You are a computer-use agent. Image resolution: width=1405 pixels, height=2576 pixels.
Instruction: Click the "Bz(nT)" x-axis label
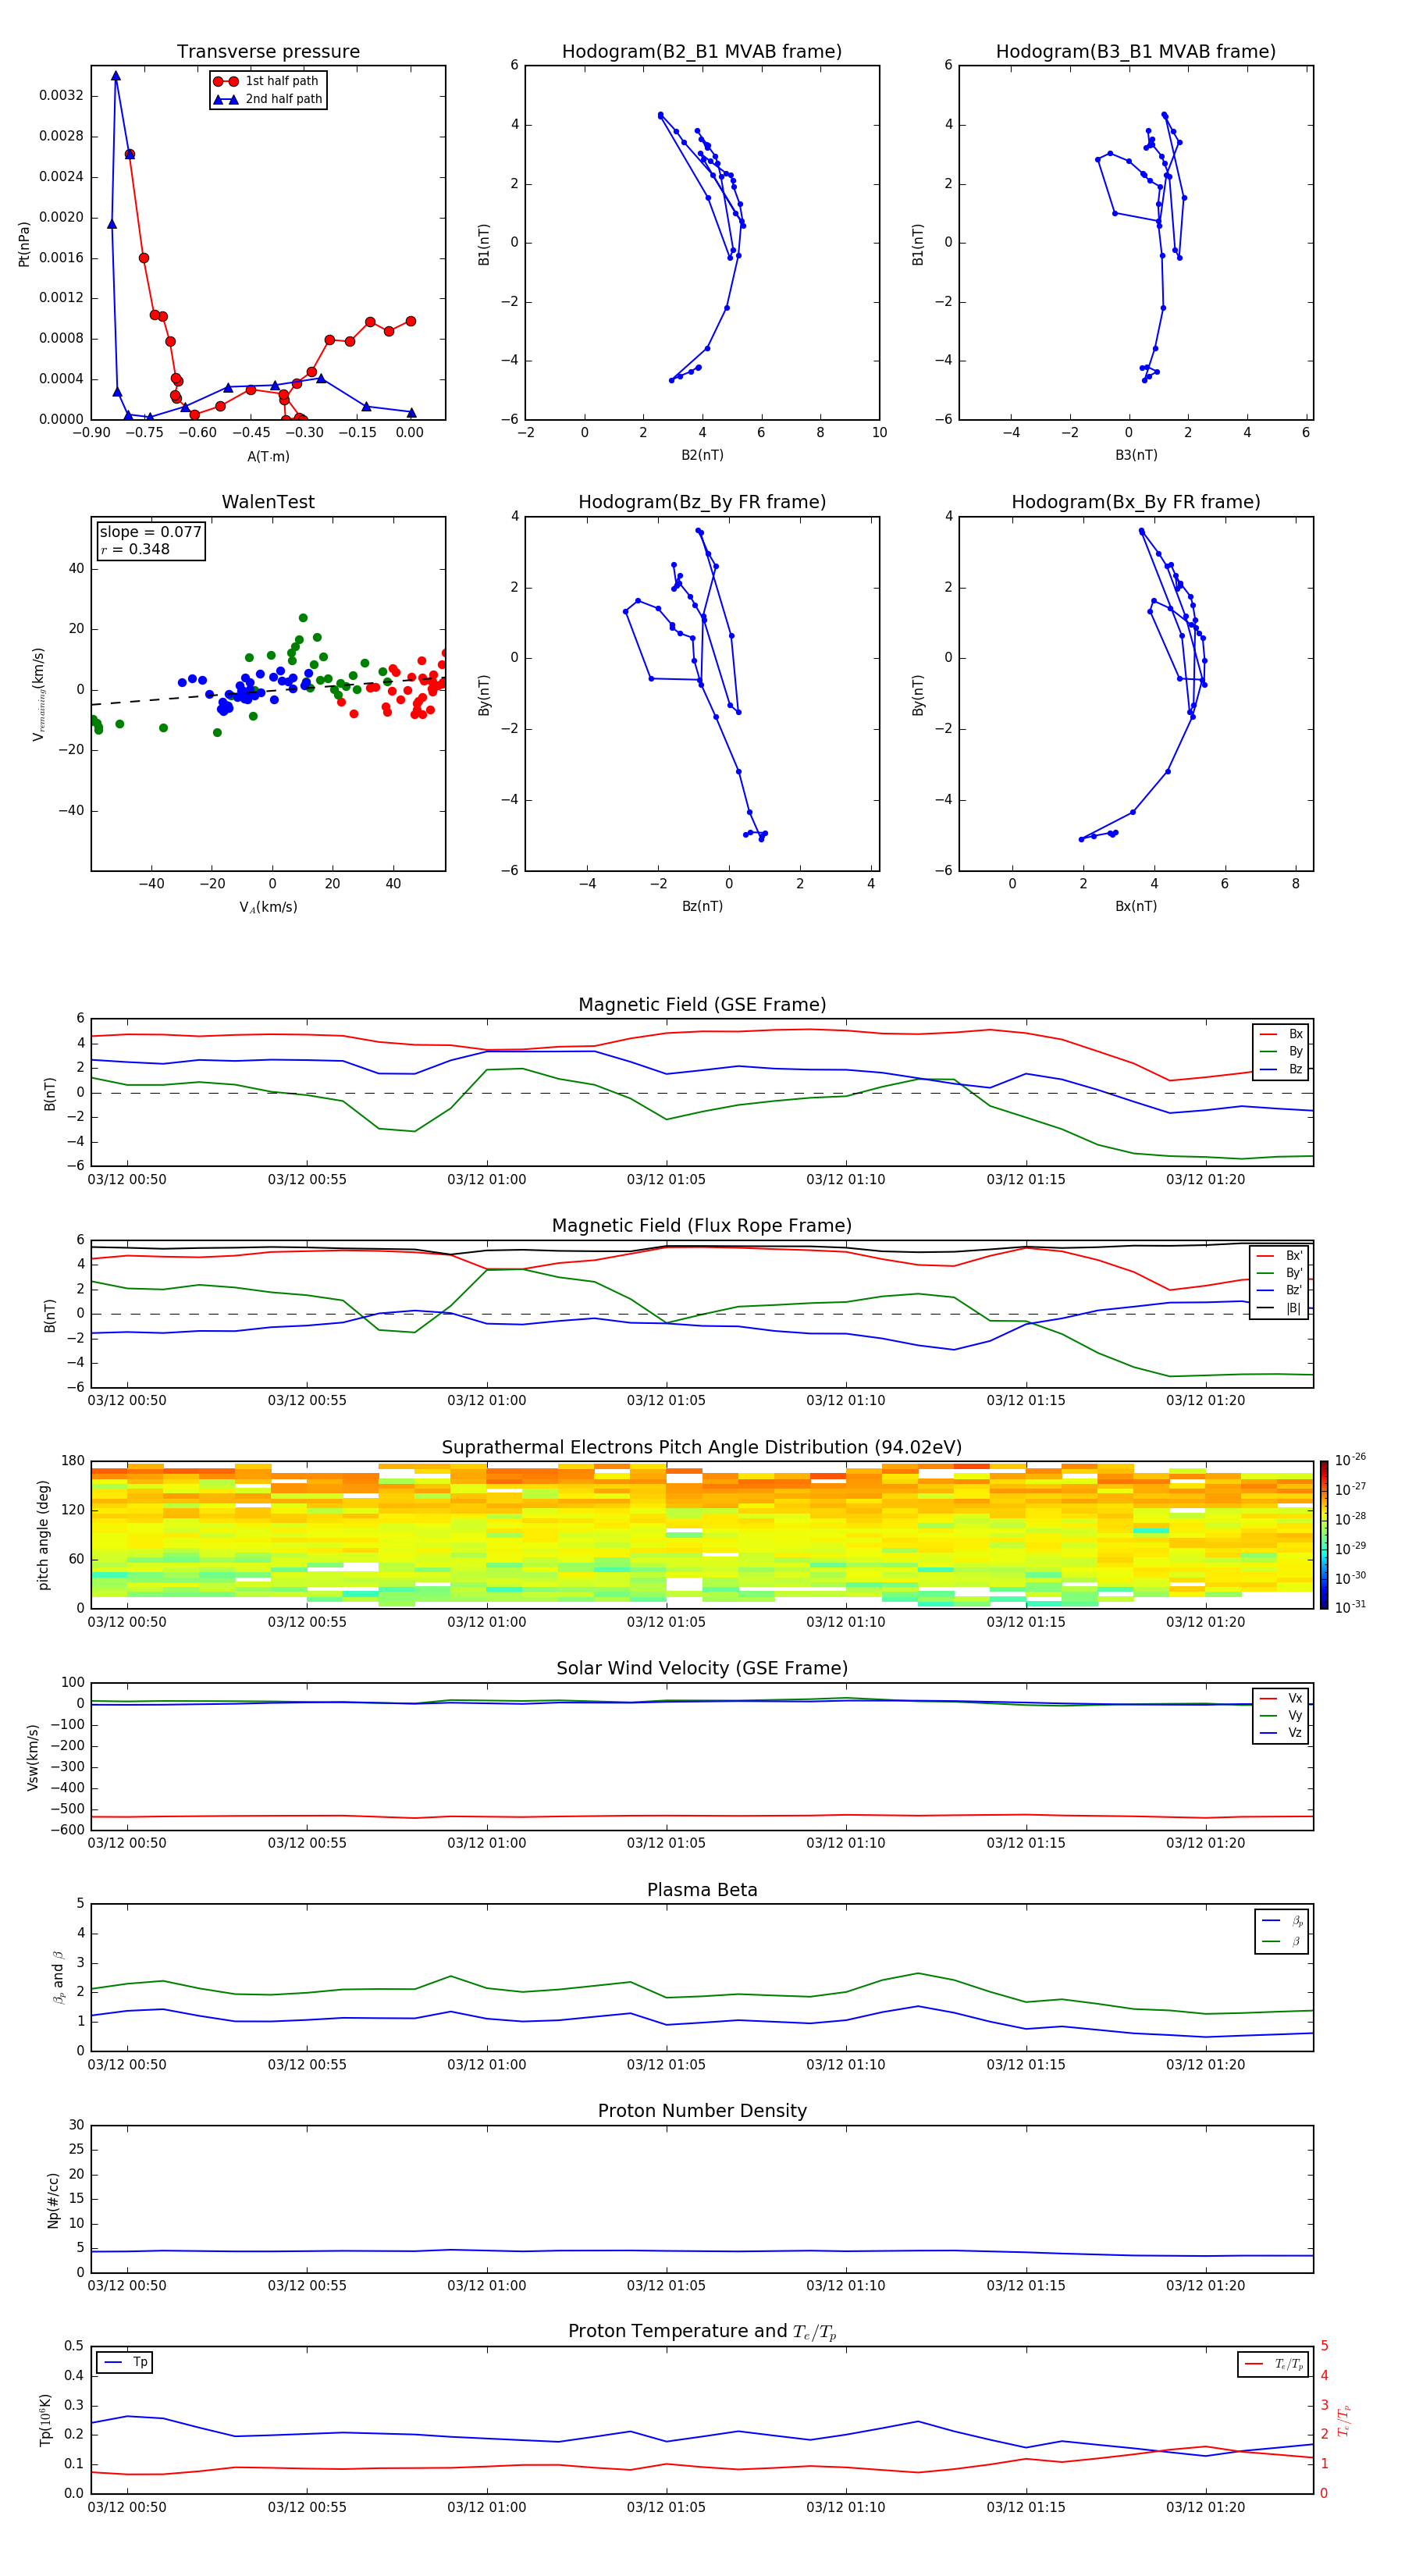tap(702, 906)
